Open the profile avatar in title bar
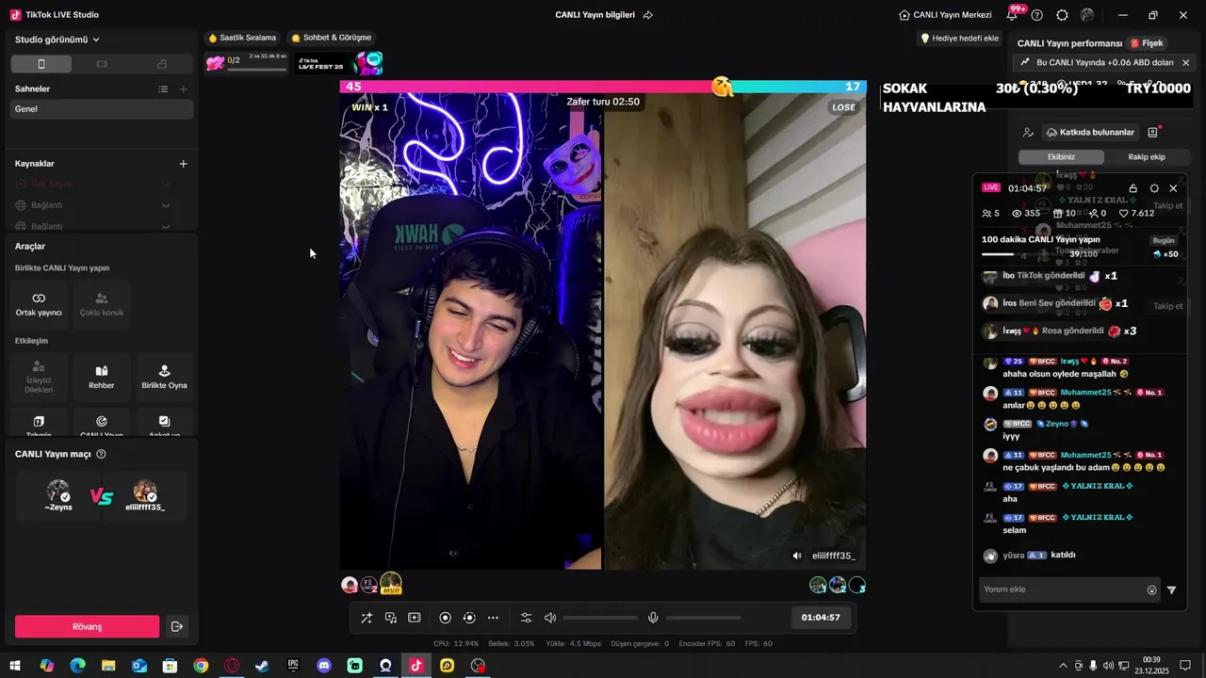1206x678 pixels. [x=1087, y=15]
